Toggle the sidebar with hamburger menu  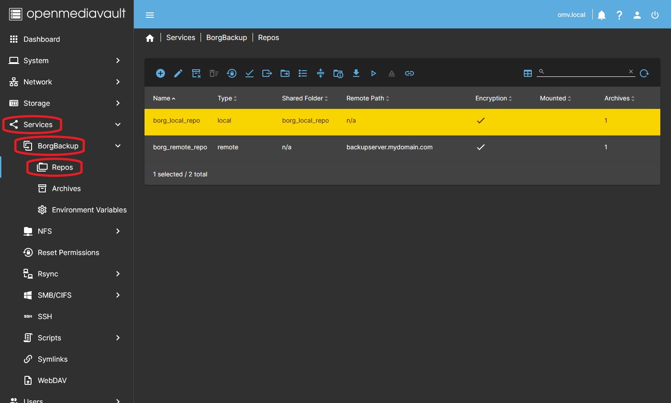(x=150, y=15)
